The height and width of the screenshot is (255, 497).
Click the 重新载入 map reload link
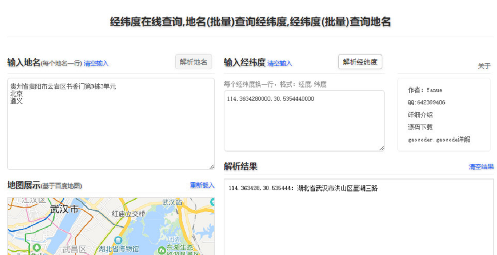[x=202, y=185]
